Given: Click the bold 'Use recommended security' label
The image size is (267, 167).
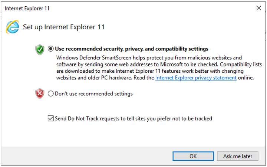Looking at the screenshot, I should tap(132, 49).
